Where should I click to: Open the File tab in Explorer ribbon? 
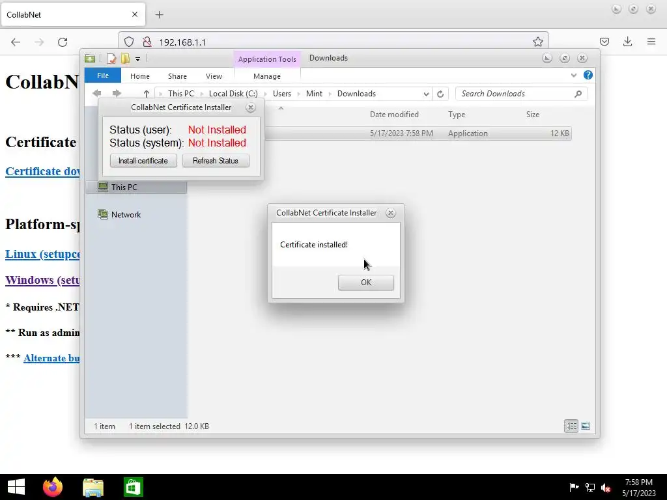coord(102,76)
